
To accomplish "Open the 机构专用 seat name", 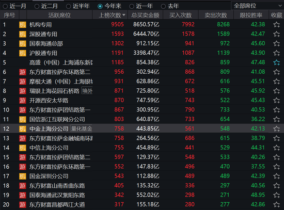I will pyautogui.click(x=41, y=25).
